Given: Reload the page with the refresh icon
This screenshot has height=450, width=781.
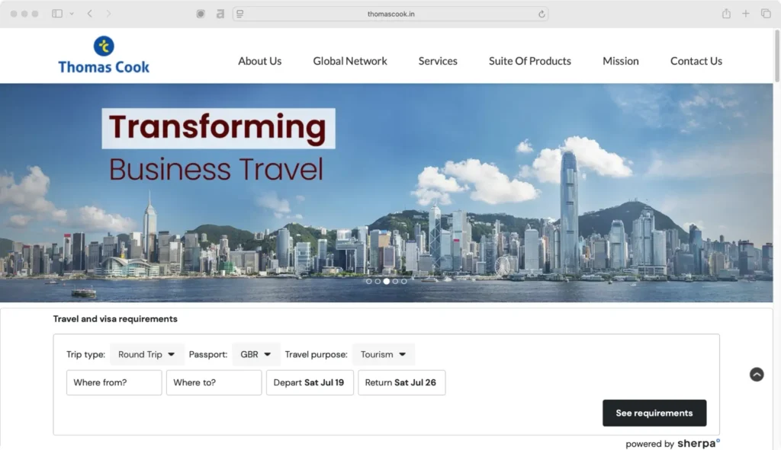Looking at the screenshot, I should pos(542,13).
